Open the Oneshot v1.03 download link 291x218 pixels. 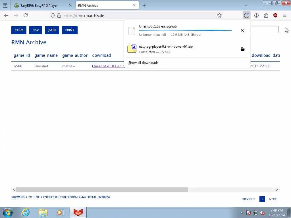pyautogui.click(x=108, y=66)
